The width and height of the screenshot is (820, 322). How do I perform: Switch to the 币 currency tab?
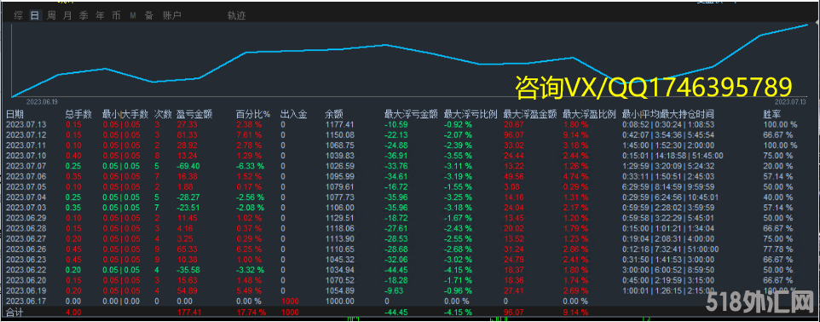click(116, 15)
